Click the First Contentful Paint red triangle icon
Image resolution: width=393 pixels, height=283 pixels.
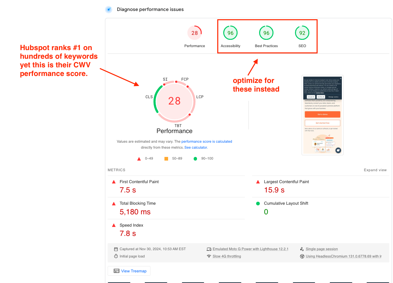[114, 182]
